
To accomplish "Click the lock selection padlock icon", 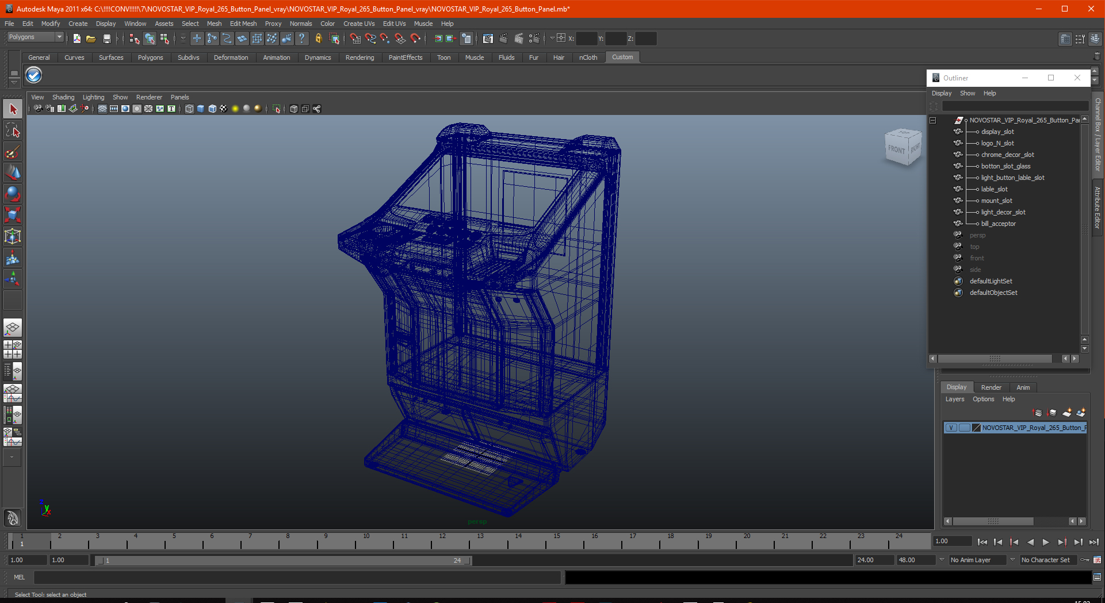I will point(318,39).
